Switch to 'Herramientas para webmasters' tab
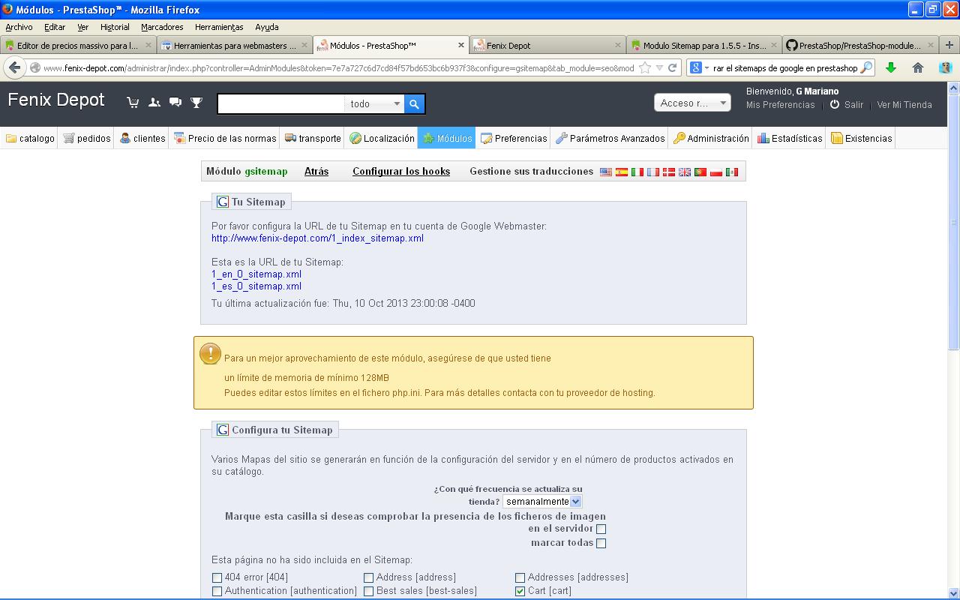The width and height of the screenshot is (960, 600). click(235, 45)
